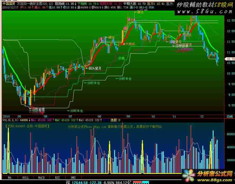Viewport: 235px width, 184px height.
Task: Click the 8.50 price axis label
Action: (231, 106)
